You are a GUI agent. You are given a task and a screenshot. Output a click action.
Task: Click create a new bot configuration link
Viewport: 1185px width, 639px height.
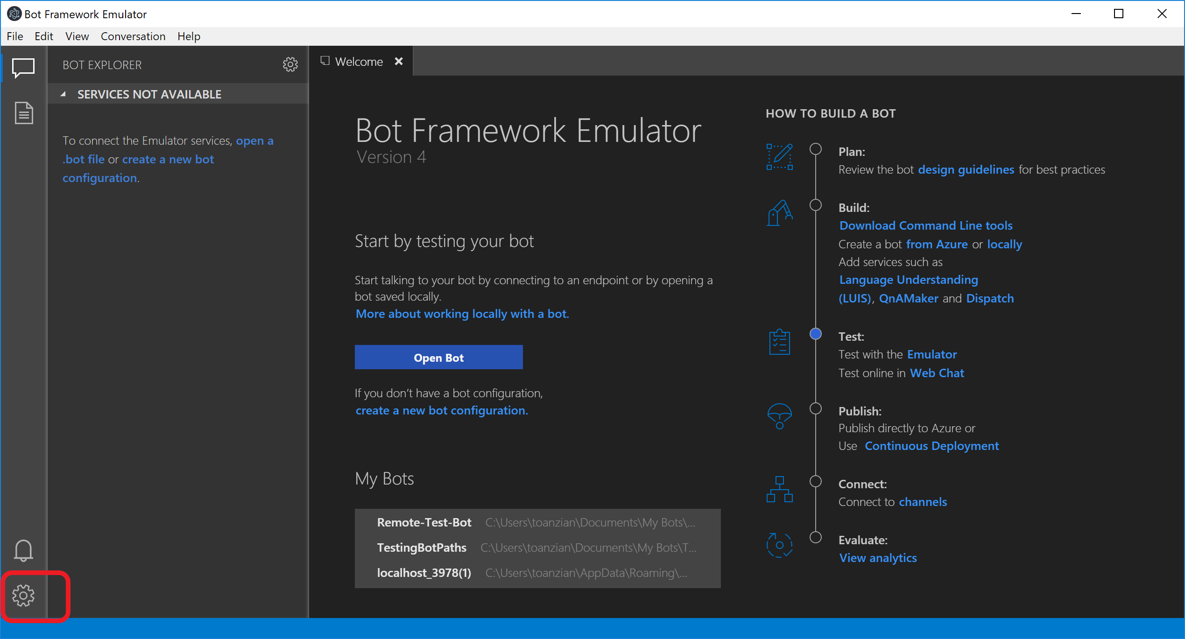(x=440, y=409)
